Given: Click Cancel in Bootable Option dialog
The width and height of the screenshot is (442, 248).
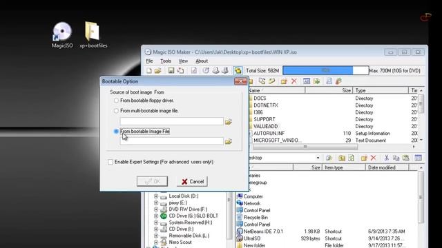Looking at the screenshot, I should [192, 181].
